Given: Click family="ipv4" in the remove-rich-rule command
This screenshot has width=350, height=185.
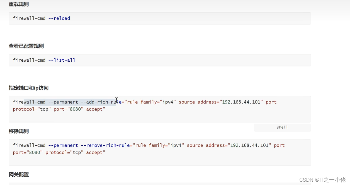Looking at the screenshot, I should tap(166, 145).
